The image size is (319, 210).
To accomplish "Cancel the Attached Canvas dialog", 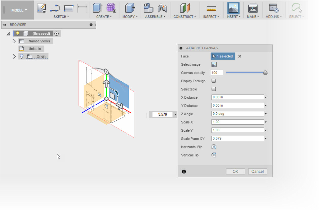I will [x=257, y=171].
